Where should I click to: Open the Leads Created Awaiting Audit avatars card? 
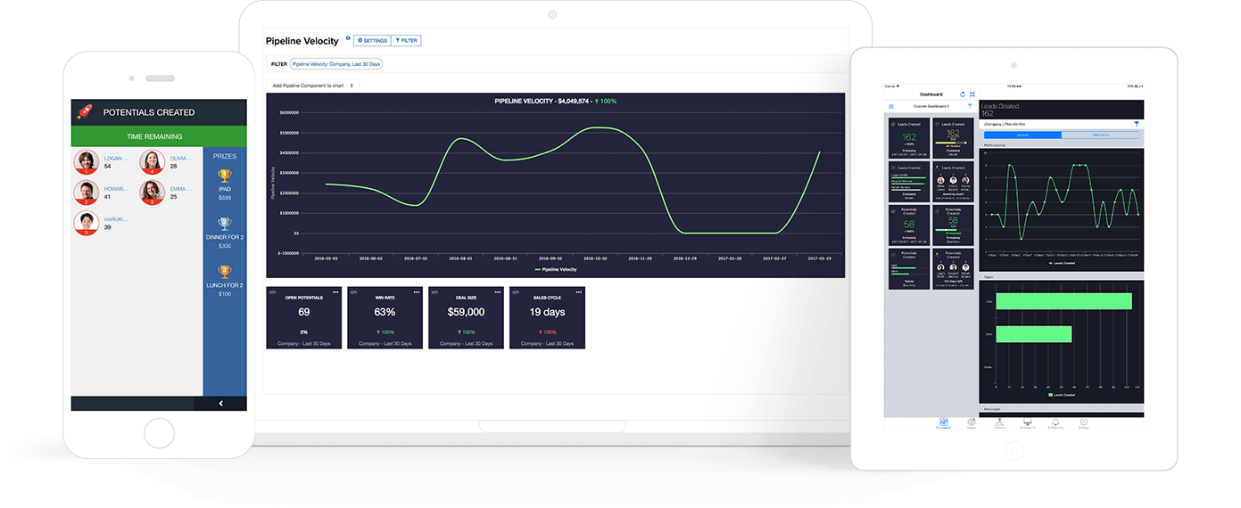click(x=953, y=182)
